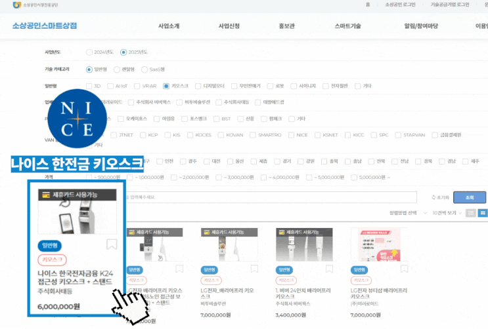Click the 3,400,000원 price text
The width and height of the screenshot is (488, 329).
pyautogui.click(x=291, y=315)
